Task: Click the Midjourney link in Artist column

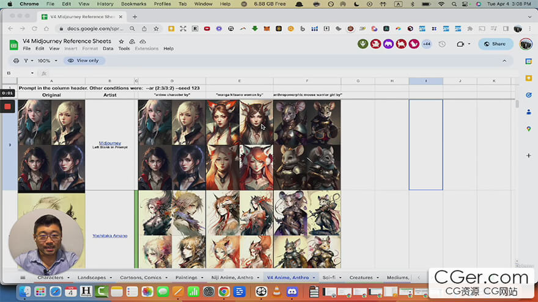Action: (110, 143)
